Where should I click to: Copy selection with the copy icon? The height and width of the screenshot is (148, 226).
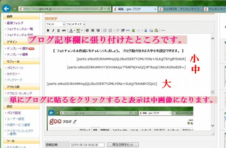pos(151,30)
